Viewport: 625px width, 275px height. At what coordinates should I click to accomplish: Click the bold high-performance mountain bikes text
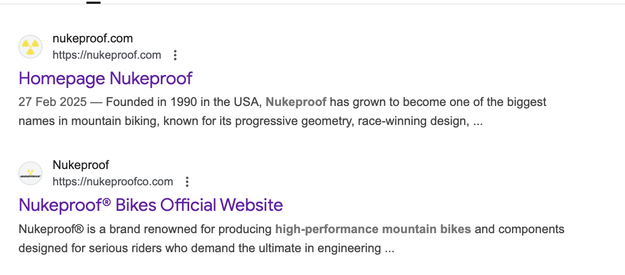coord(373,229)
